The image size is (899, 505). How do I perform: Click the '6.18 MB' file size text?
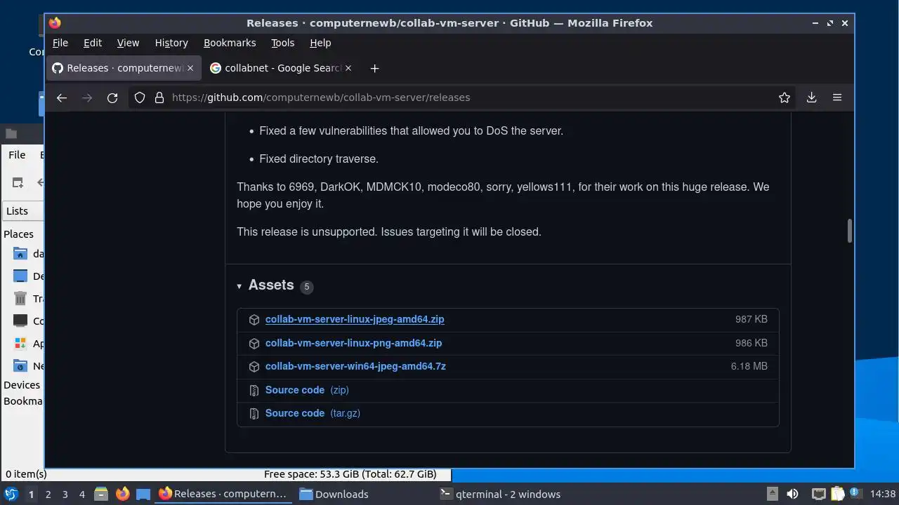[x=749, y=366]
